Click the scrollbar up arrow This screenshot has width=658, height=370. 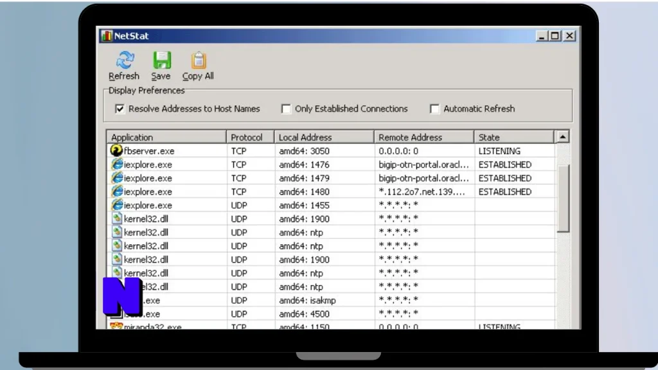pos(562,137)
